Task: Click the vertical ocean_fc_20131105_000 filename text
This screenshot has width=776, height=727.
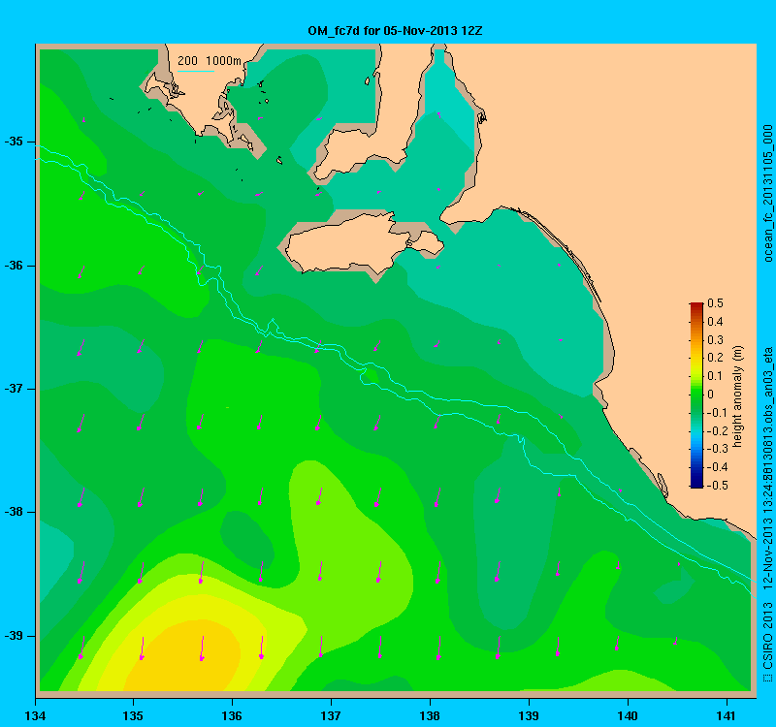Action: [x=767, y=193]
